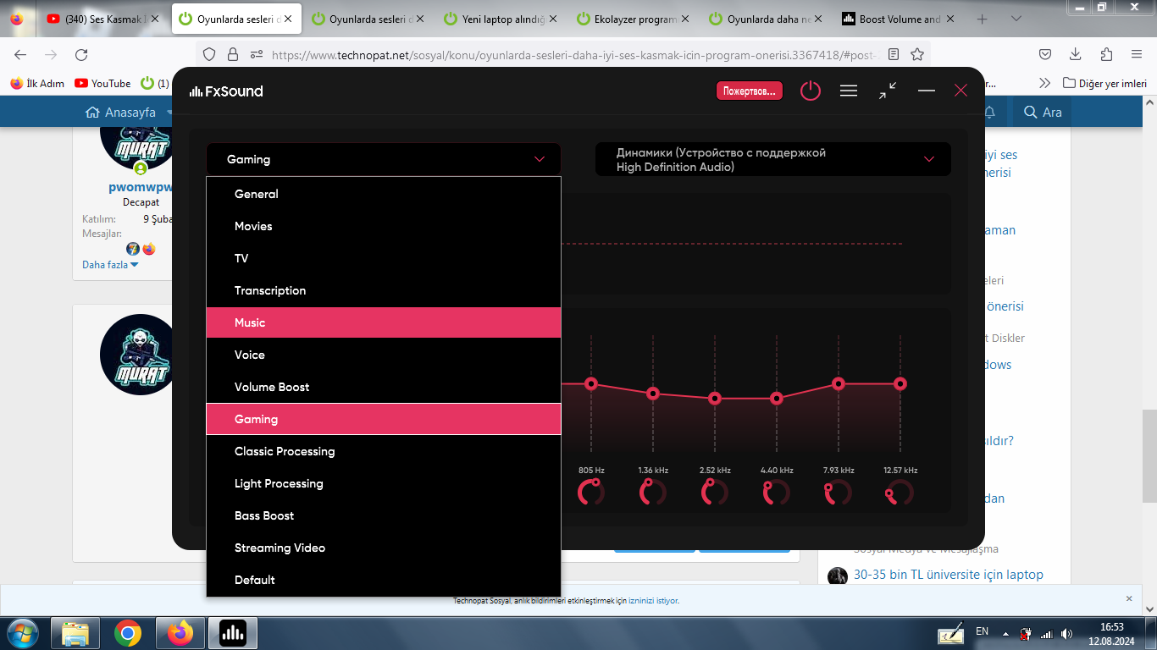Click the 805 Hz point on EQ curve
Image resolution: width=1157 pixels, height=650 pixels.
[591, 383]
